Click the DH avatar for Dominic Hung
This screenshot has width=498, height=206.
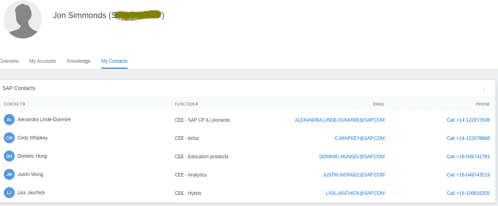click(9, 156)
